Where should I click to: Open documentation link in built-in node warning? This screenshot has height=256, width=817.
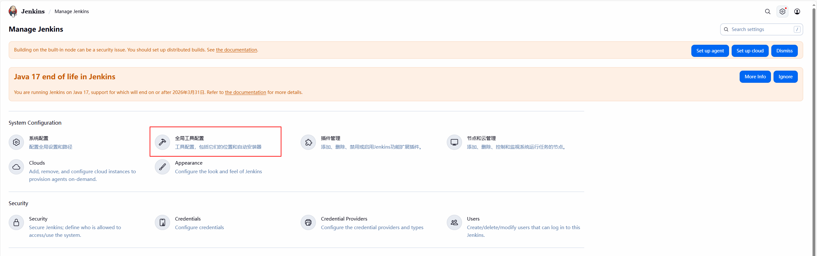[236, 50]
